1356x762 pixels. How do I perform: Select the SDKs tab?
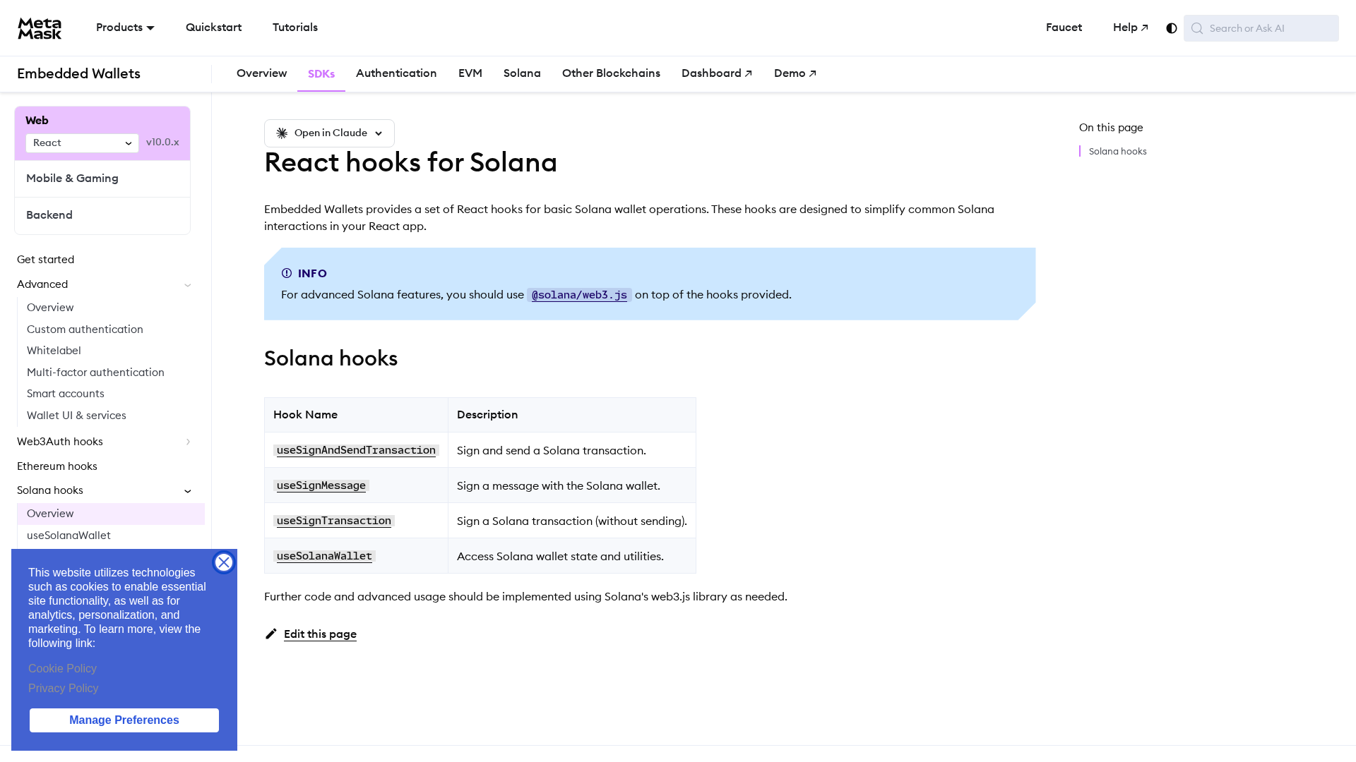[x=321, y=74]
